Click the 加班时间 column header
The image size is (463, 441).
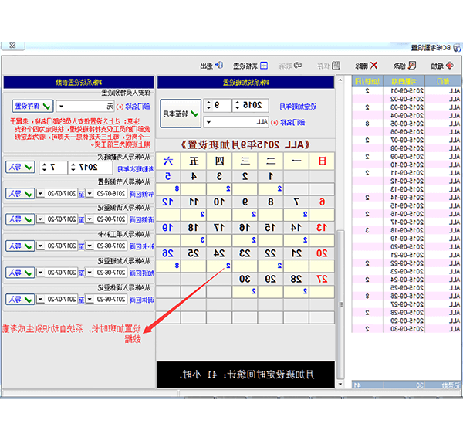click(367, 81)
